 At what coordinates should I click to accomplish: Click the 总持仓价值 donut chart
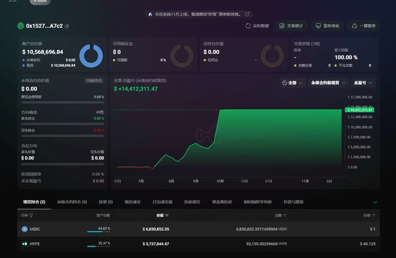[x=272, y=56]
